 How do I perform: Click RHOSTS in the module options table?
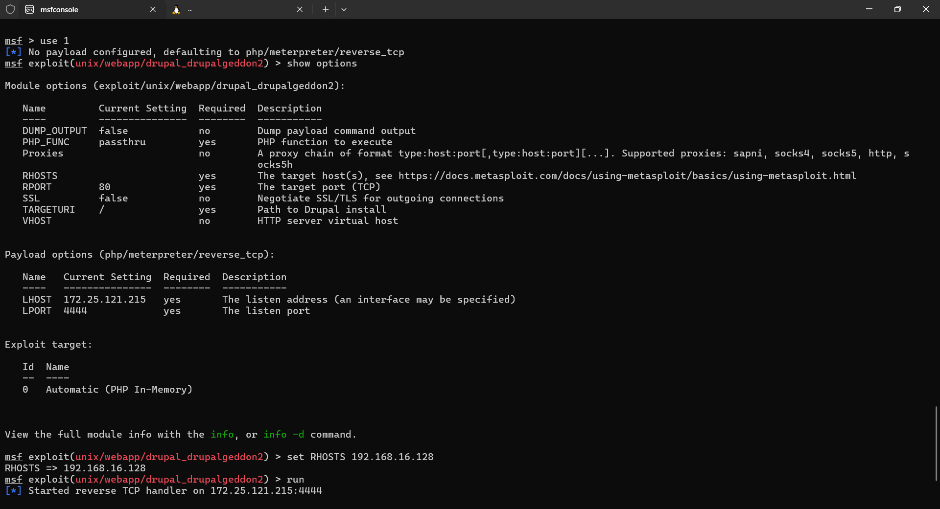coord(40,176)
